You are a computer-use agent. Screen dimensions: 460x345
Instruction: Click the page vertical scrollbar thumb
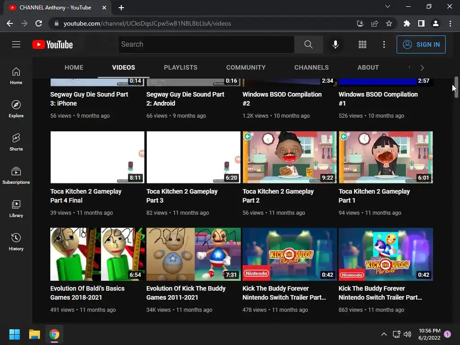(x=456, y=87)
